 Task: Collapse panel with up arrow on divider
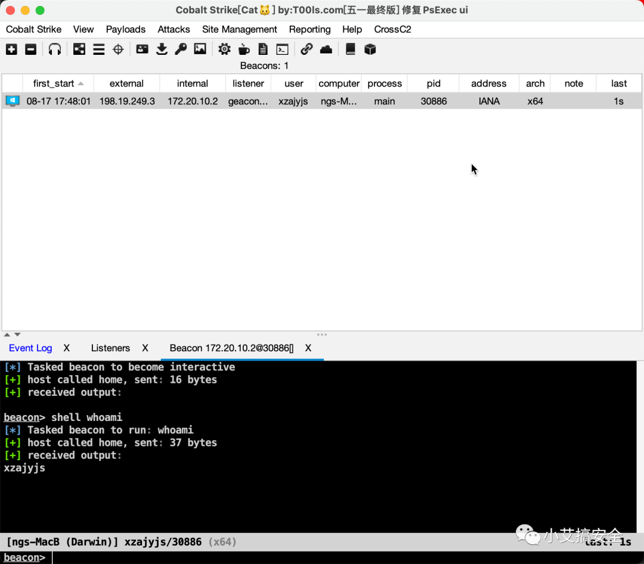[x=7, y=335]
